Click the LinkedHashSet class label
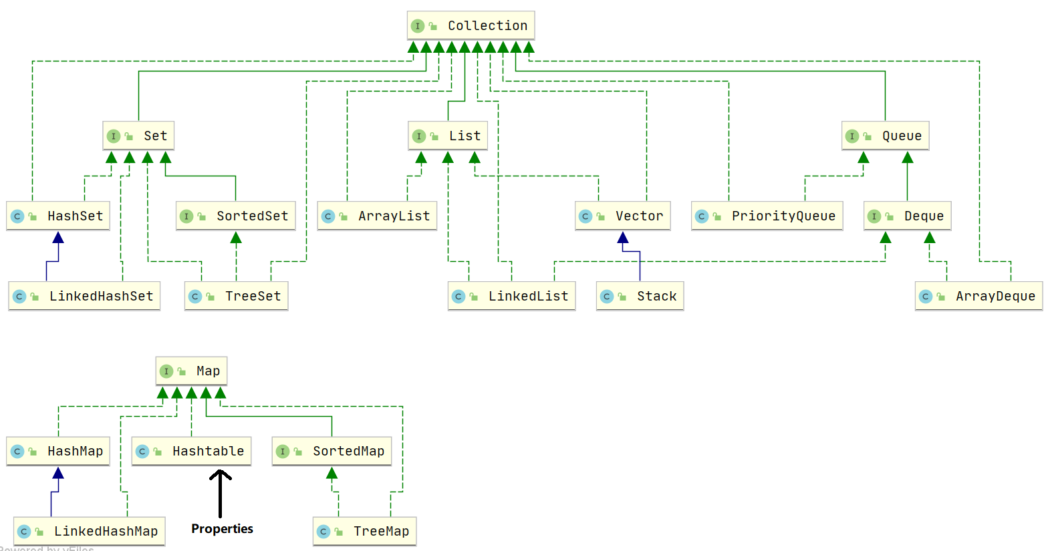The width and height of the screenshot is (1048, 551). tap(102, 296)
